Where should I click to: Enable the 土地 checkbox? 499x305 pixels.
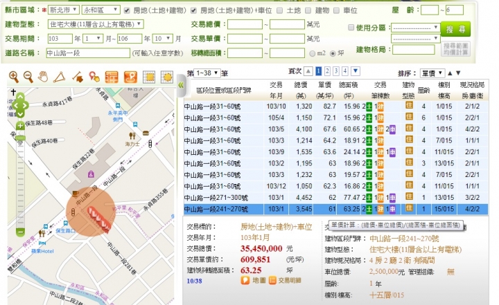tap(279, 10)
